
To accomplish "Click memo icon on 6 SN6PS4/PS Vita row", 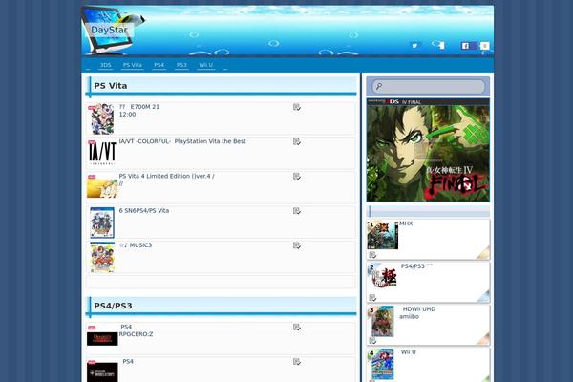I will tap(297, 211).
